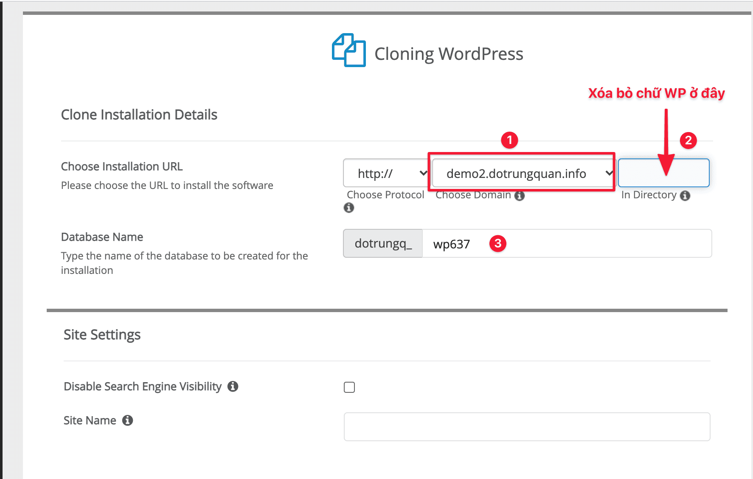Click the Choose Domain label

pyautogui.click(x=473, y=194)
